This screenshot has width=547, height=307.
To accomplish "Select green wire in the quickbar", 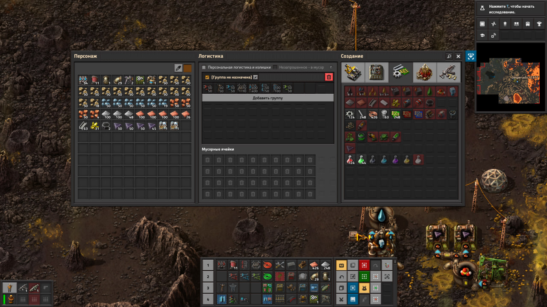I will [x=268, y=276].
